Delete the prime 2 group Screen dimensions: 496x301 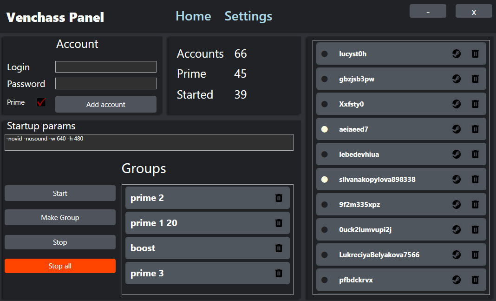coord(279,198)
